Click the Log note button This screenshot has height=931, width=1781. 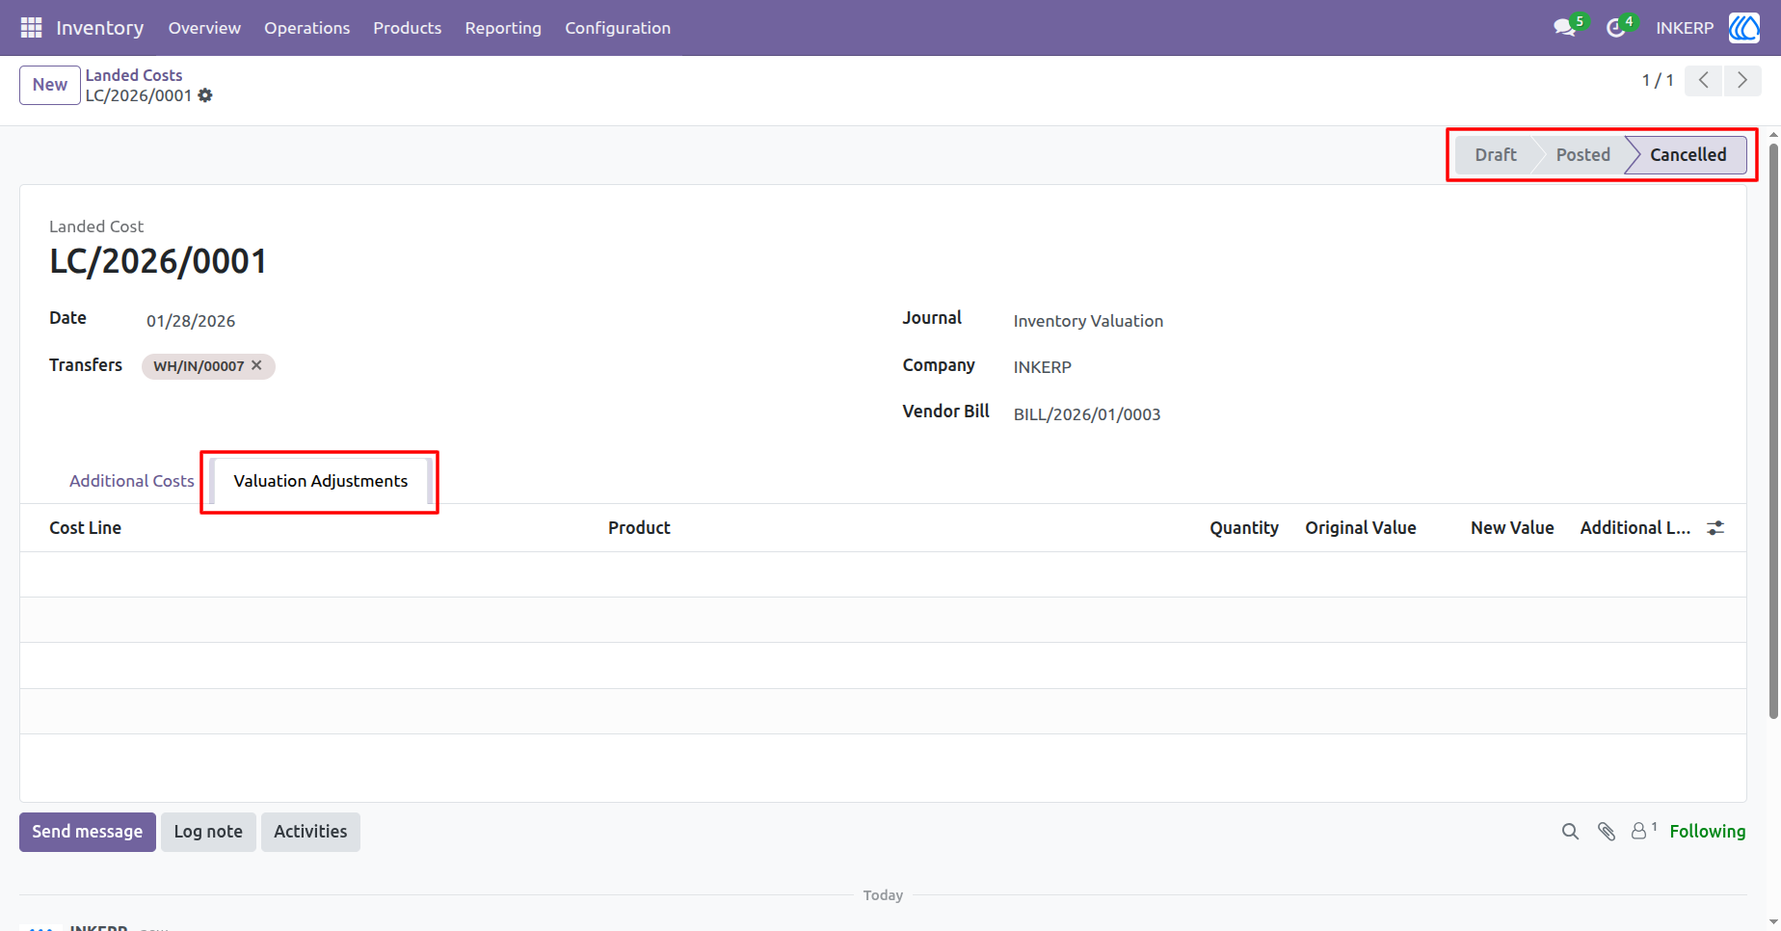208,832
